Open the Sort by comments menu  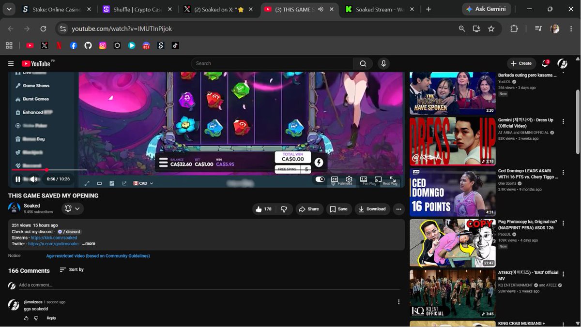[x=72, y=269]
